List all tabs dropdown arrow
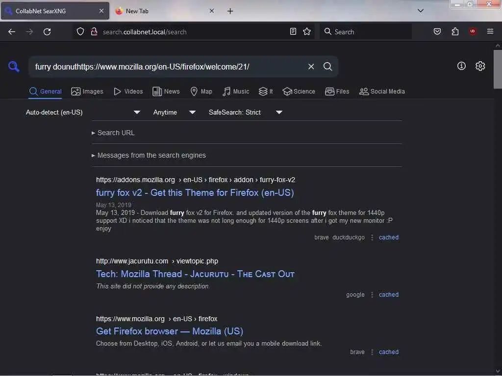Image resolution: width=502 pixels, height=376 pixels. tap(421, 11)
